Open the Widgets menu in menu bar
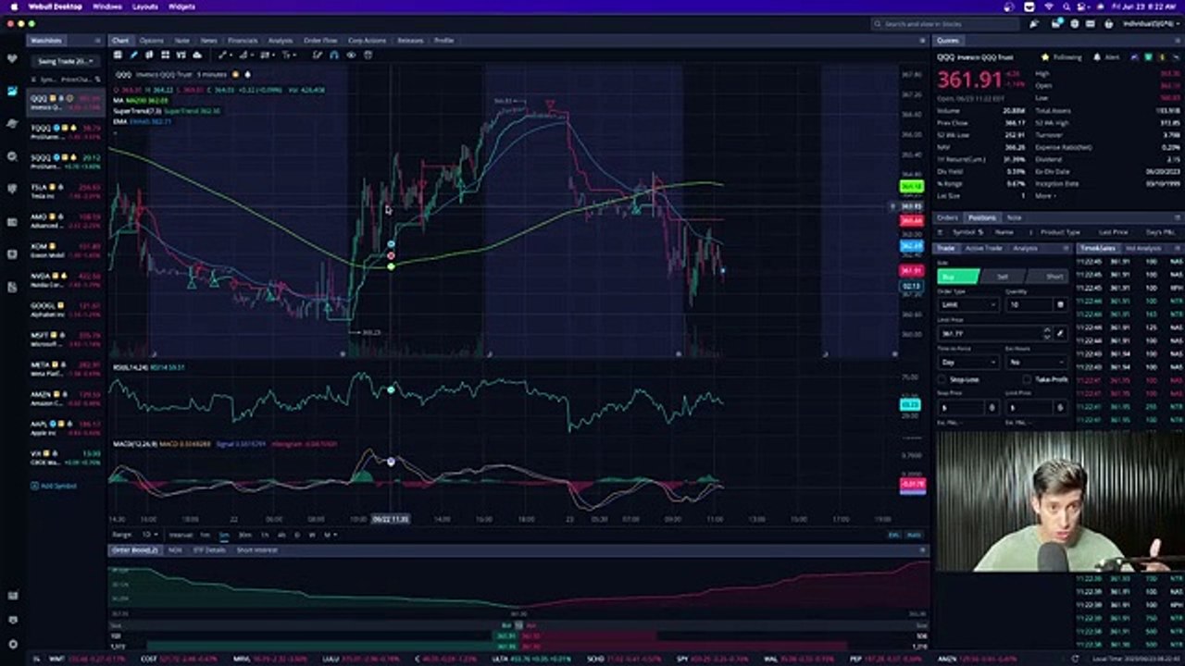 coord(181,6)
